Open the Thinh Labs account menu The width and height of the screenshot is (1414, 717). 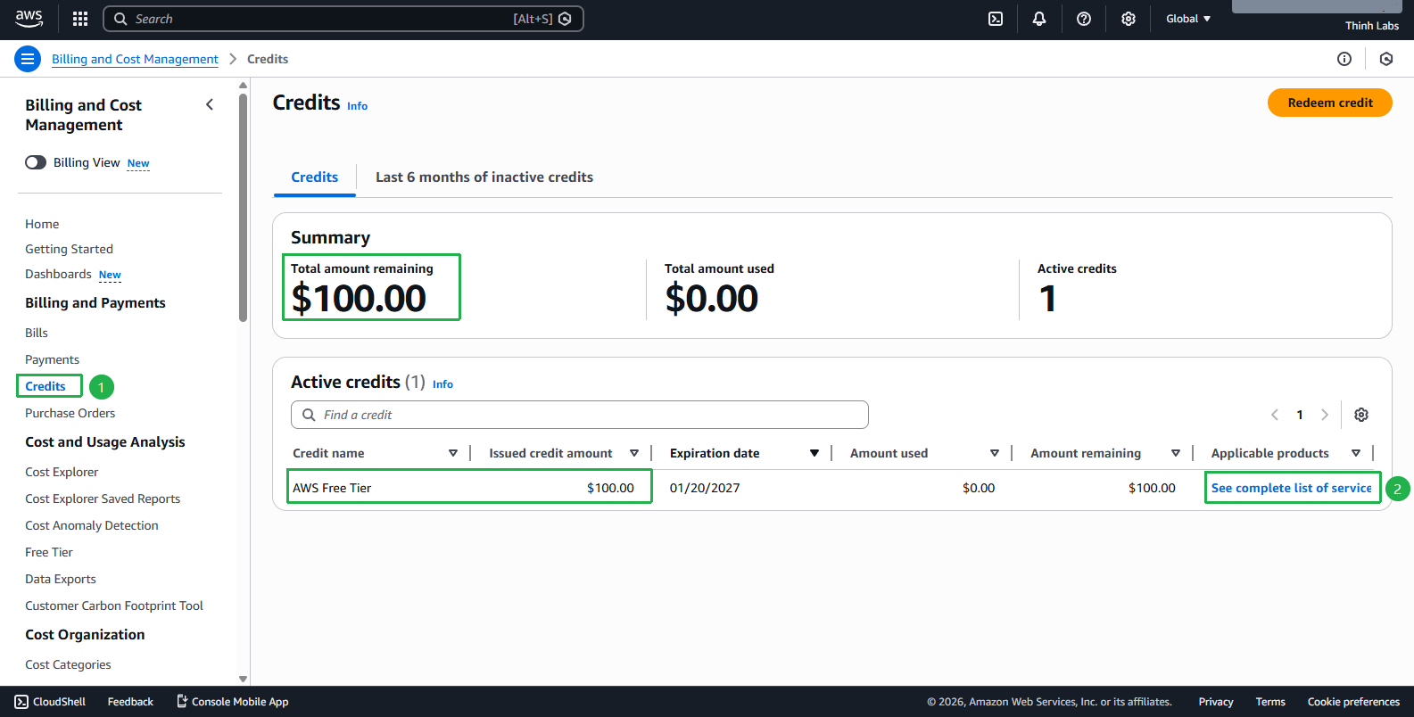click(x=1371, y=25)
